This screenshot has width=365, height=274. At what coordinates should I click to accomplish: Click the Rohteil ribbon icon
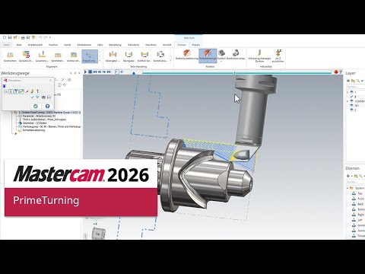point(221,56)
